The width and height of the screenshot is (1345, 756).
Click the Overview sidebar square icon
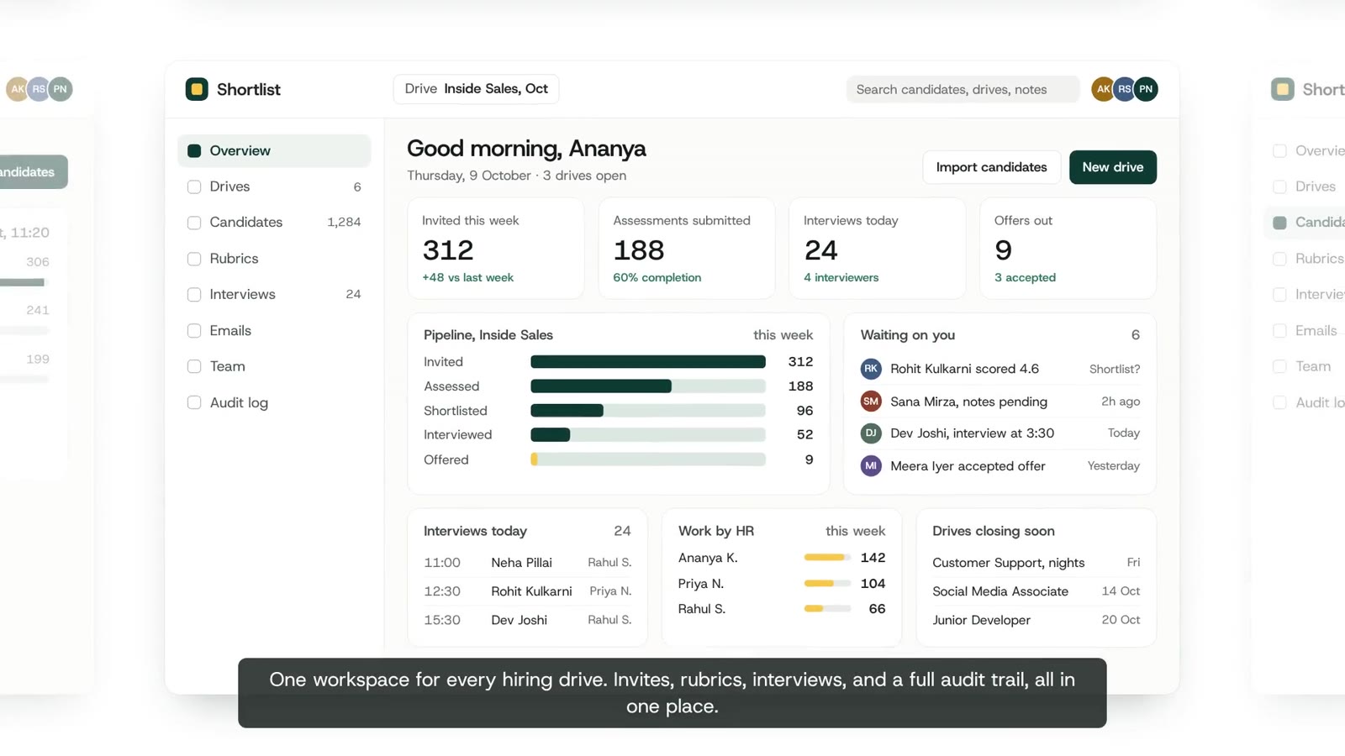pyautogui.click(x=194, y=151)
